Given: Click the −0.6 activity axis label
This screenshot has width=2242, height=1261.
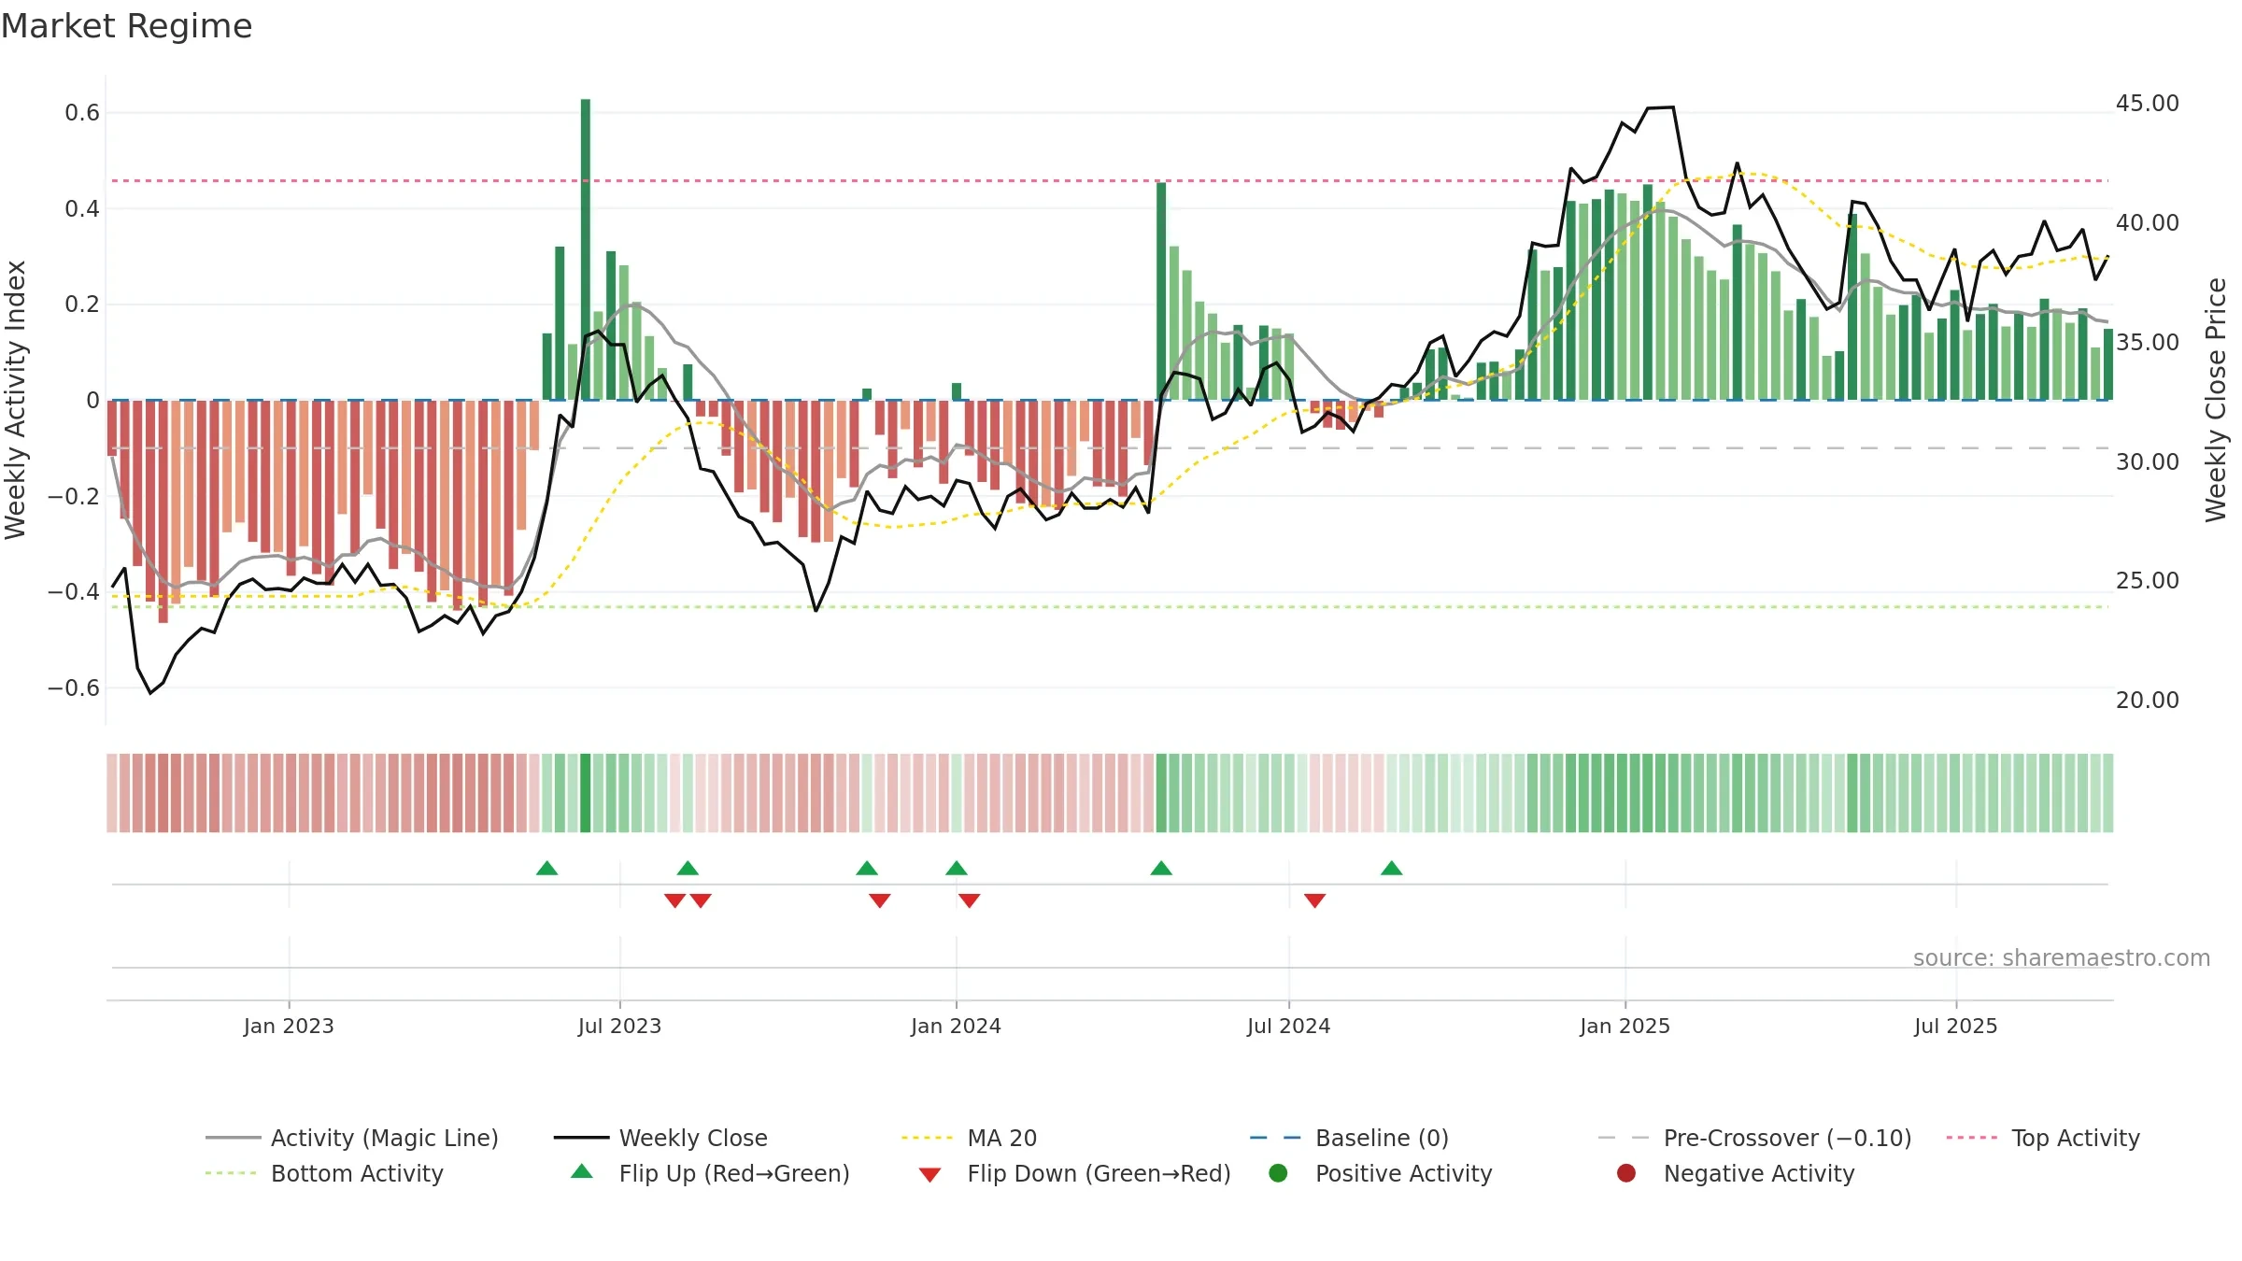Looking at the screenshot, I should coord(74,688).
